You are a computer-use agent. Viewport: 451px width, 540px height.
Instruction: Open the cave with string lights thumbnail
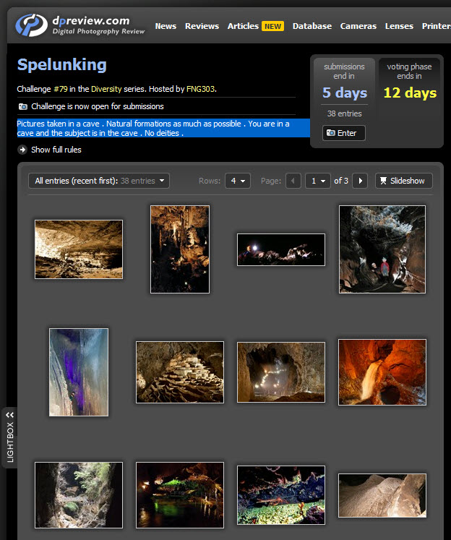[x=281, y=372]
